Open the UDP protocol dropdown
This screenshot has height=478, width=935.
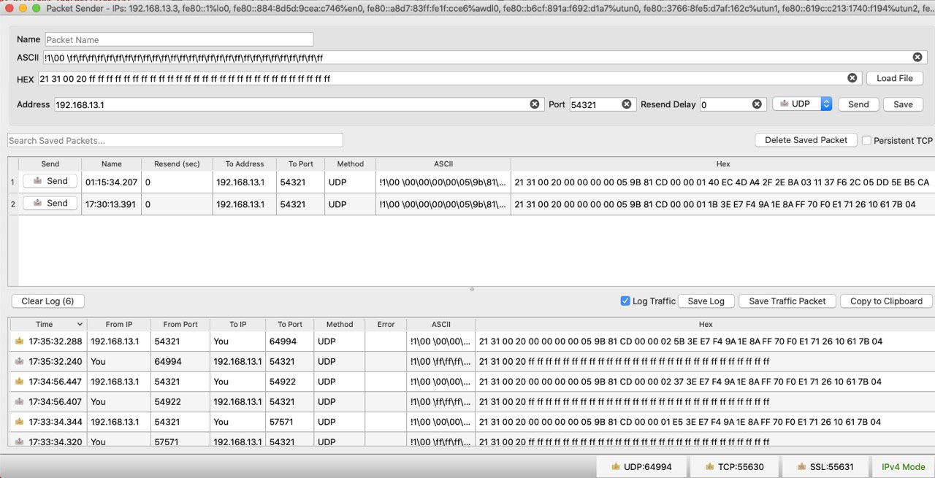coord(802,104)
